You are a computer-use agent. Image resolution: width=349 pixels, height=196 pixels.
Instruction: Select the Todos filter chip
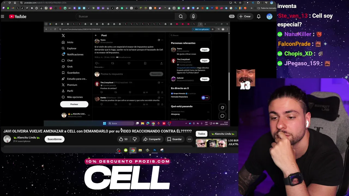(x=201, y=134)
